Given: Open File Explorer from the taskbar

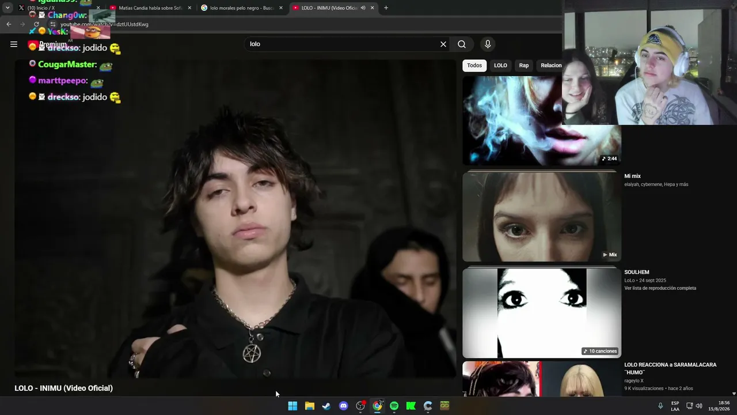Looking at the screenshot, I should [309, 406].
